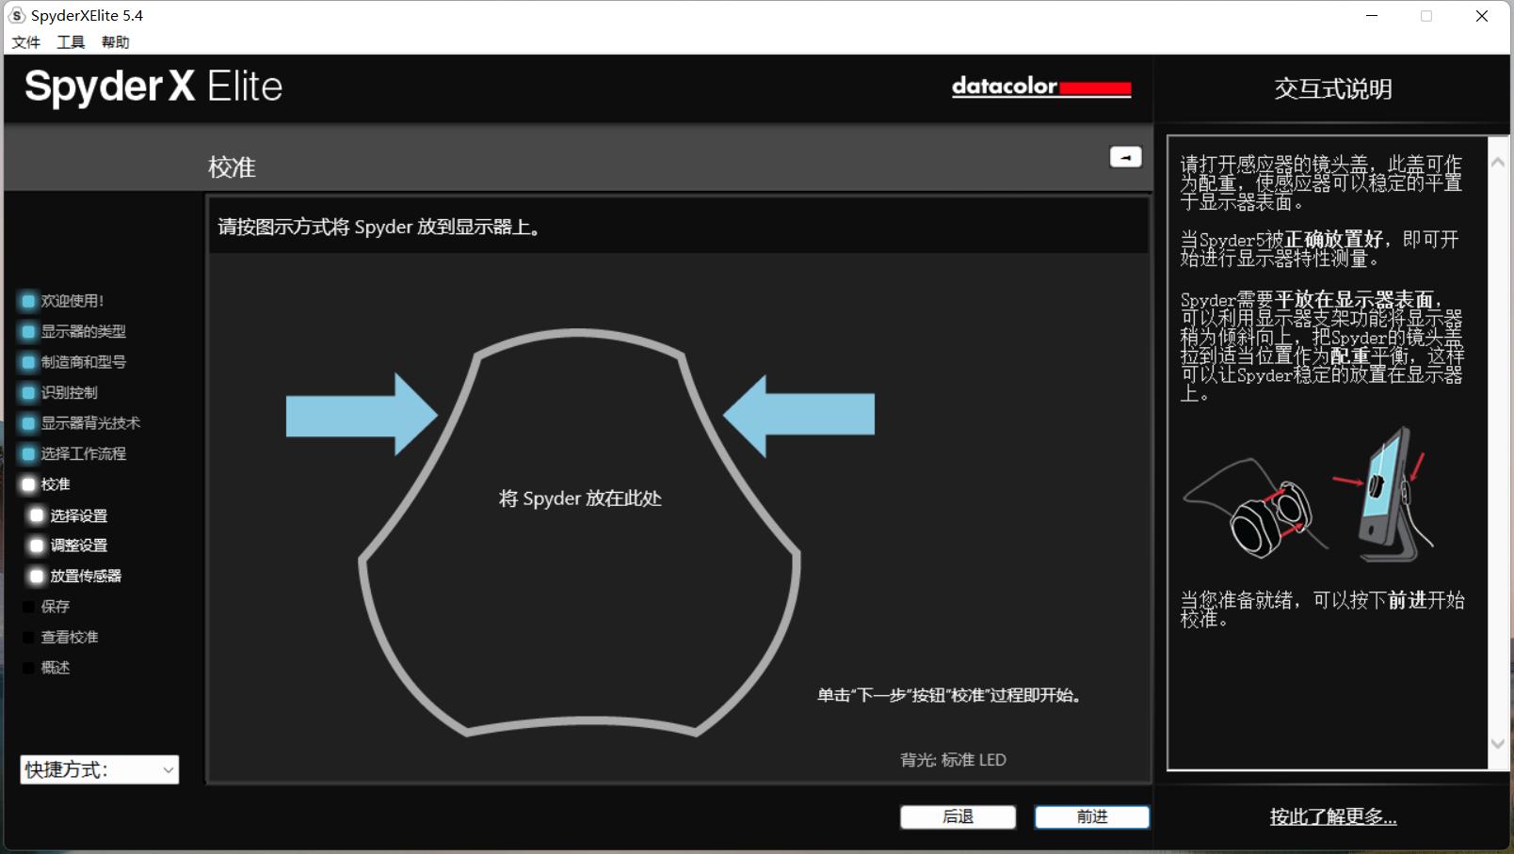Collapse the help panel with the arrow button
1514x854 pixels.
pyautogui.click(x=1125, y=157)
